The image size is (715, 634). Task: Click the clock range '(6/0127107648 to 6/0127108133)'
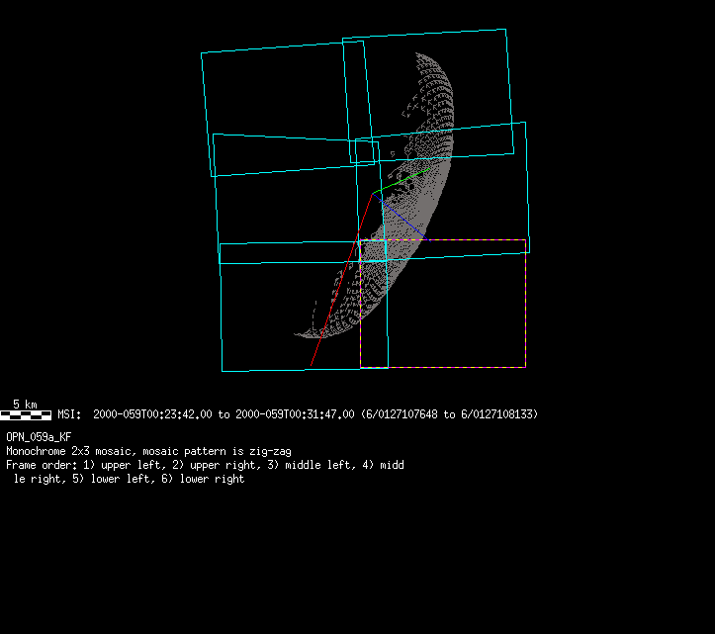(450, 414)
